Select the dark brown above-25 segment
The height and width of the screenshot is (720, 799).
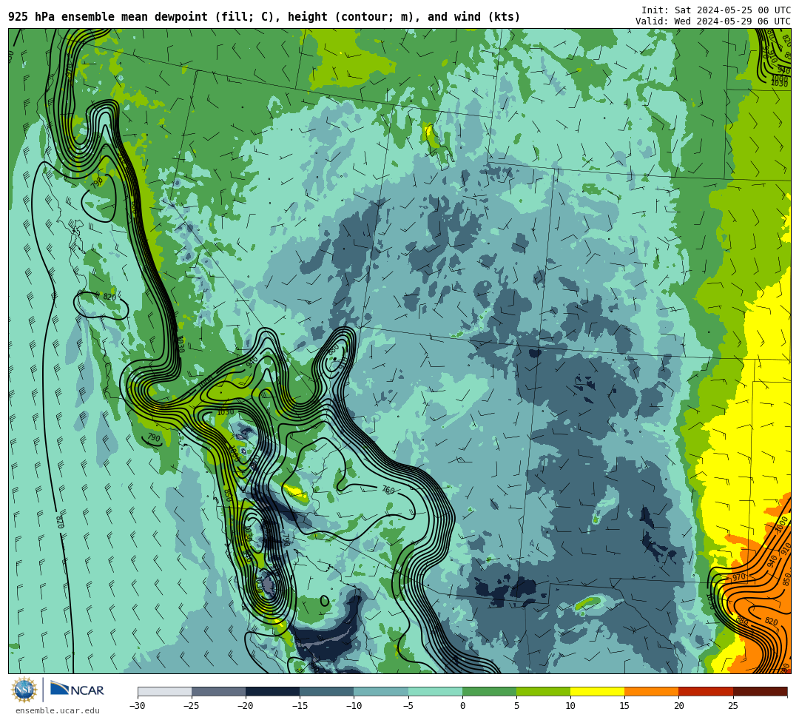(x=760, y=691)
